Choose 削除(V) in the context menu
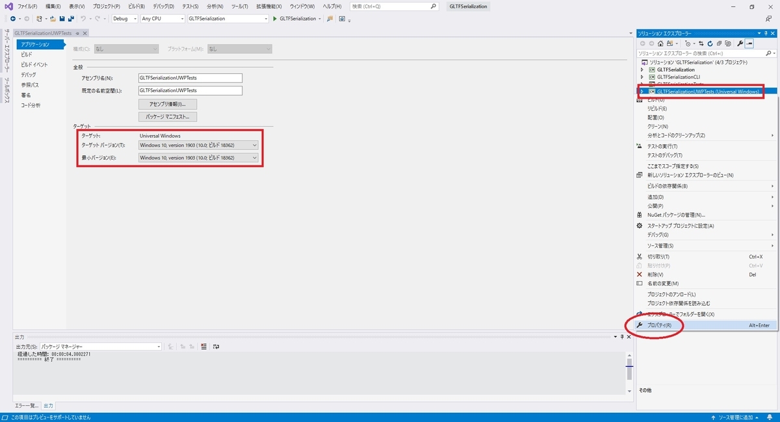Viewport: 780px width, 422px height. [705, 275]
